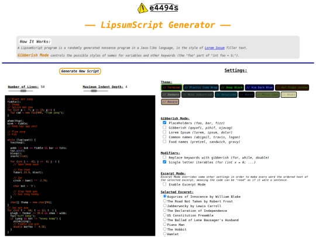
Task: Select the Zenburn theme
Action: point(171,95)
